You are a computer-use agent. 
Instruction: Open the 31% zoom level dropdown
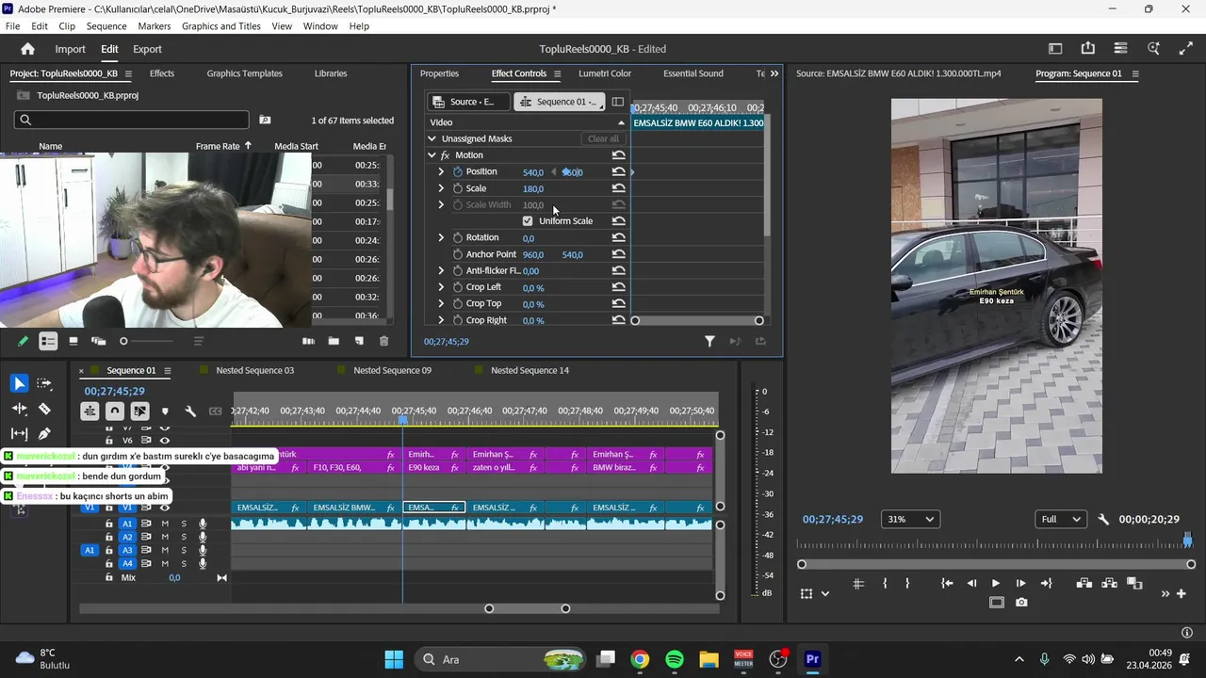click(910, 519)
